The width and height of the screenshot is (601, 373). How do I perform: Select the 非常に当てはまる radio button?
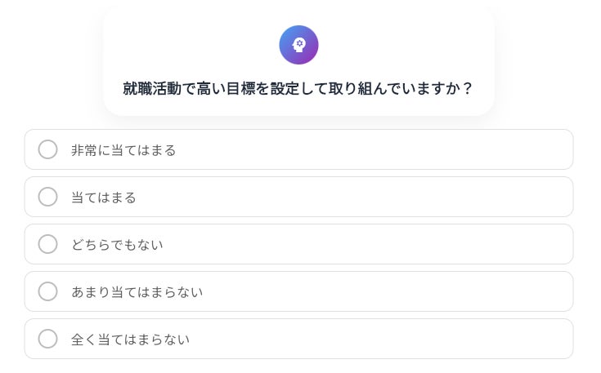(48, 149)
